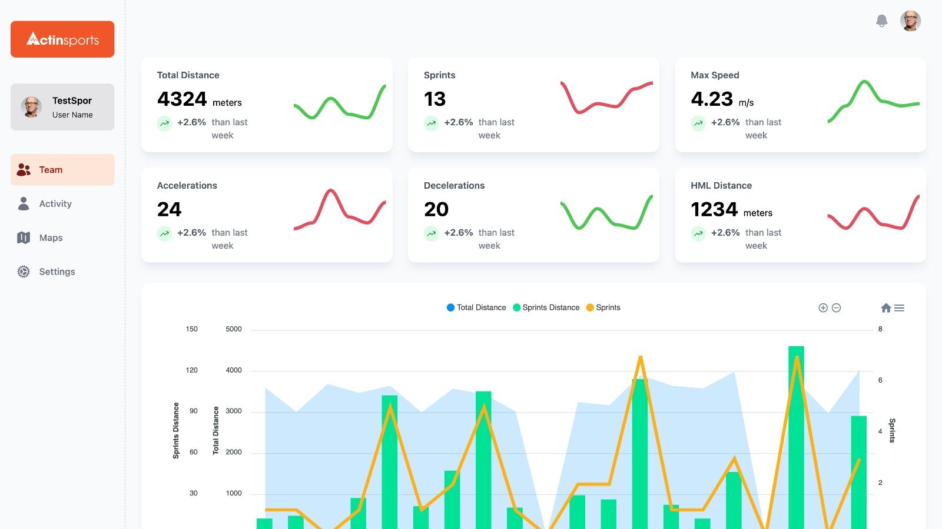Reset chart zoom with home icon
The width and height of the screenshot is (942, 529).
pyautogui.click(x=886, y=308)
